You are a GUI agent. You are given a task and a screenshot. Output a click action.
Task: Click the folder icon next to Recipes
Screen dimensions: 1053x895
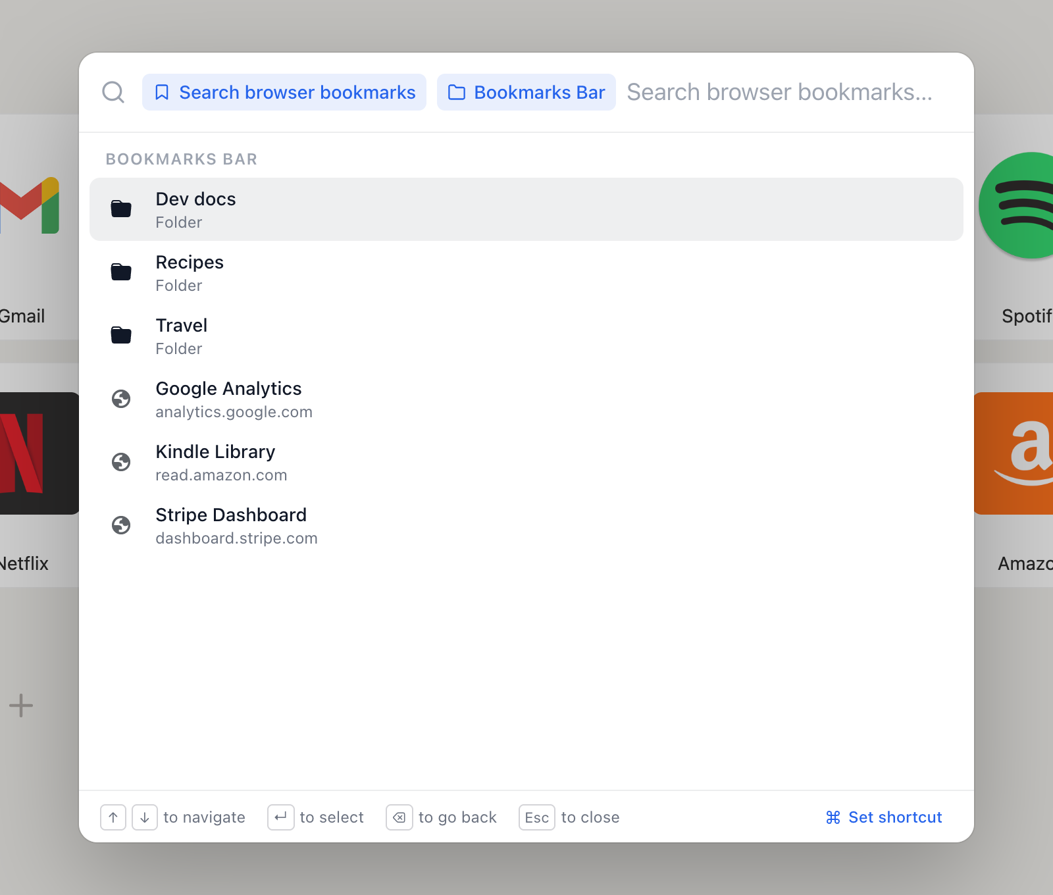(x=121, y=272)
